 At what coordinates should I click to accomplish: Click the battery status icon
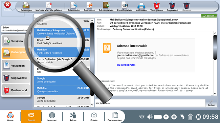(158, 117)
